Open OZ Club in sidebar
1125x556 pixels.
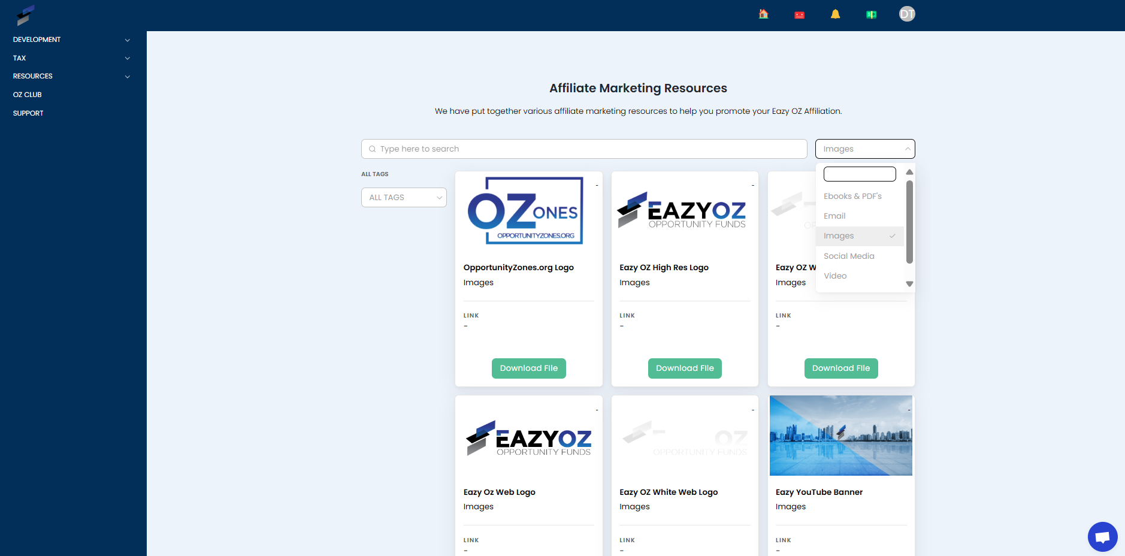[28, 95]
